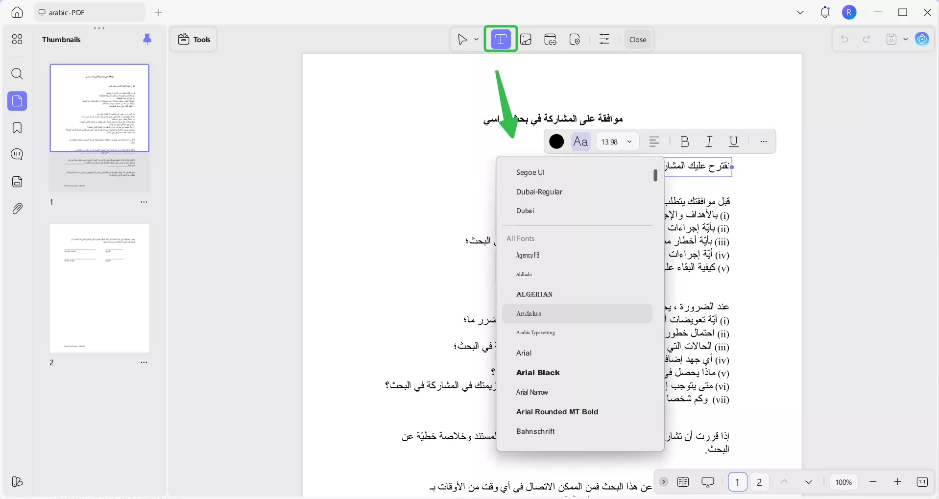Select the Image edit tool
The width and height of the screenshot is (939, 499).
point(526,39)
